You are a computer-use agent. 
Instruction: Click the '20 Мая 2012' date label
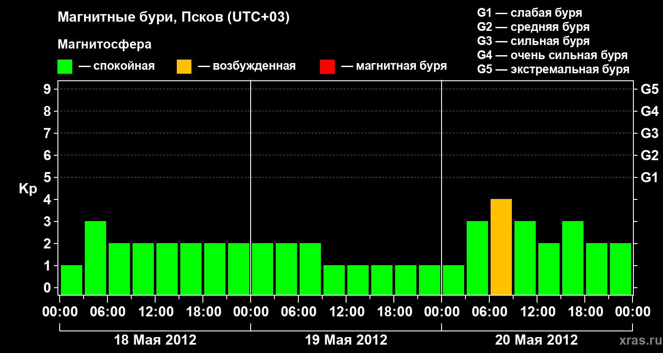536,340
